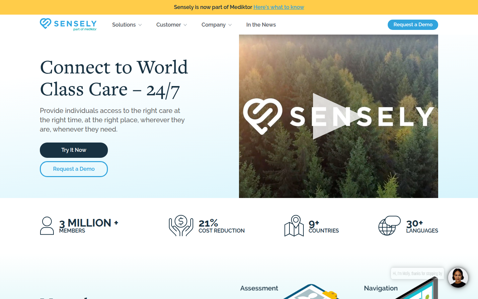
Task: Click the Try It Now button
Action: coord(74,150)
